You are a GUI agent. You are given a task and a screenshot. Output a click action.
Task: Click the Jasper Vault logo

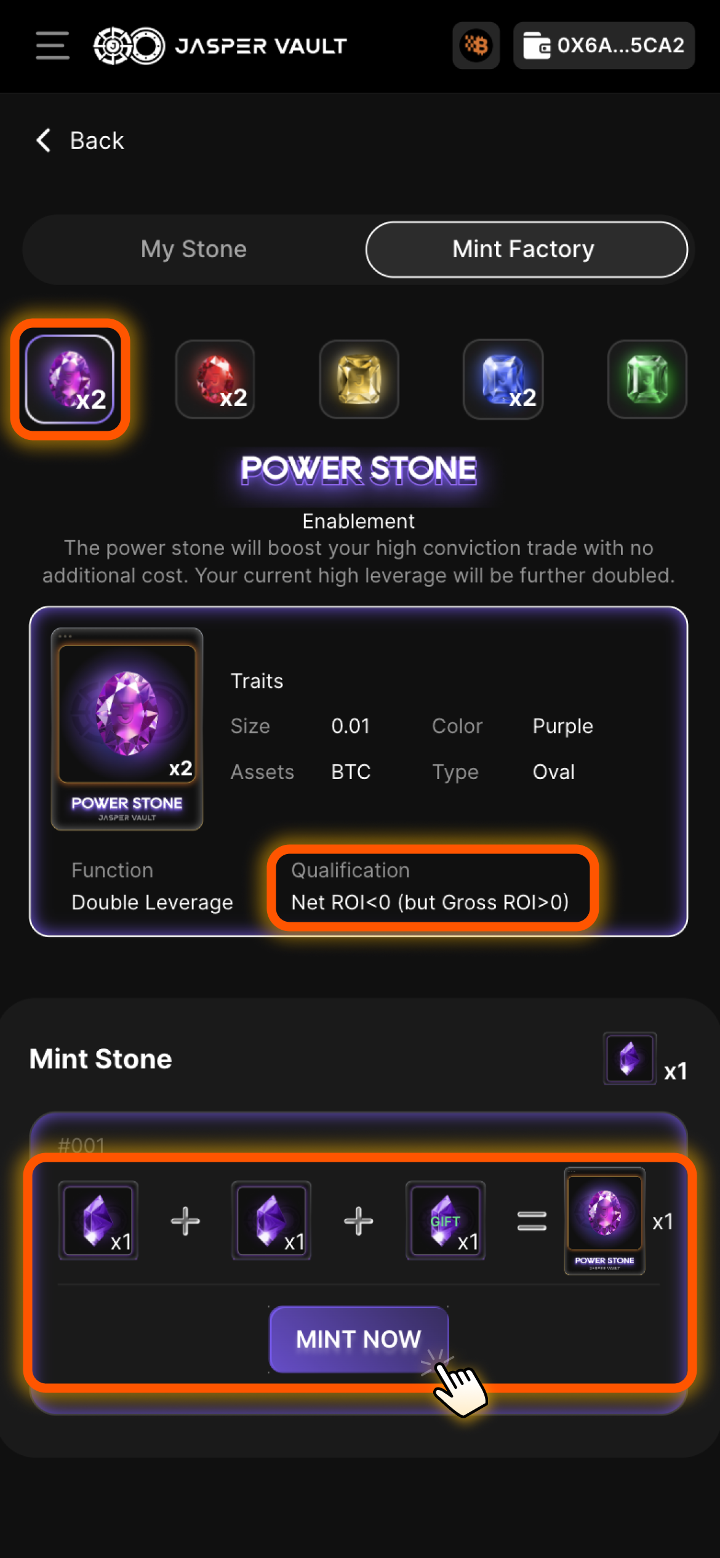tap(220, 46)
